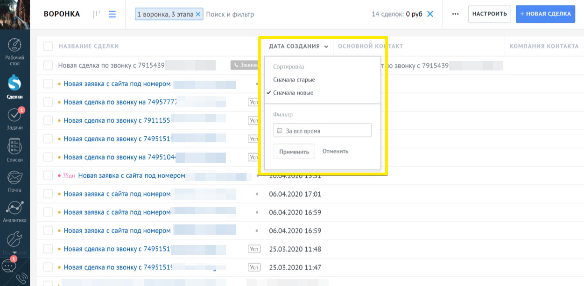Screen dimensions: 584x286
Task: Click the НАЗВАНИЕ СДЕЛКИ column header
Action: [89, 46]
